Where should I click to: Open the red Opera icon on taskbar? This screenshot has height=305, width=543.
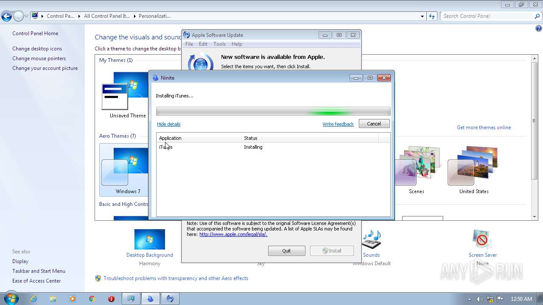click(x=112, y=299)
